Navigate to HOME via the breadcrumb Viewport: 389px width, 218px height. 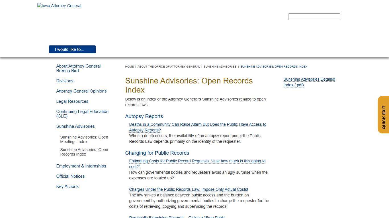pos(129,66)
